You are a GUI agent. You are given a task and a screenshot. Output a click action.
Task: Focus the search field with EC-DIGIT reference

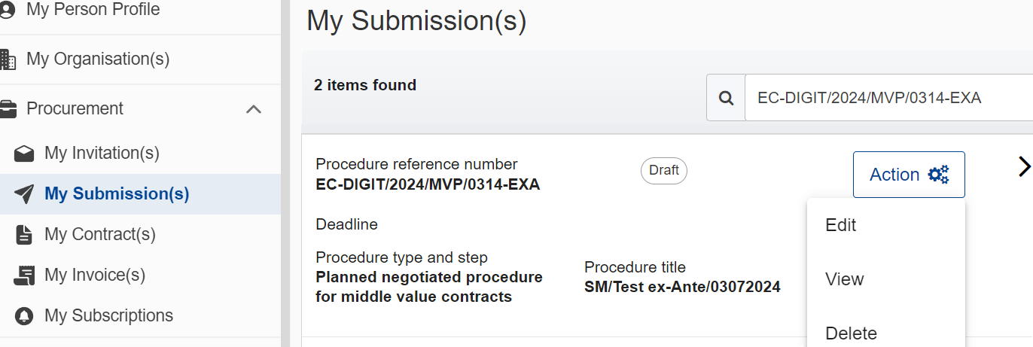pos(888,98)
